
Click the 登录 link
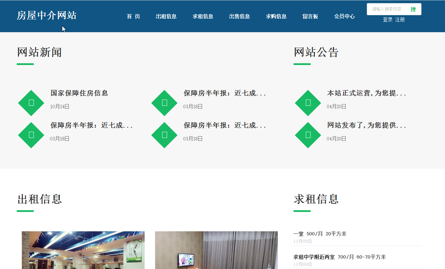point(388,20)
